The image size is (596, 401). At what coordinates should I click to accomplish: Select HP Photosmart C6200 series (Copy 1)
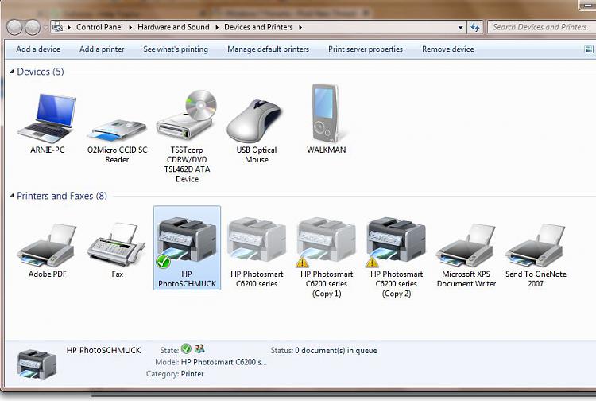pyautogui.click(x=327, y=257)
